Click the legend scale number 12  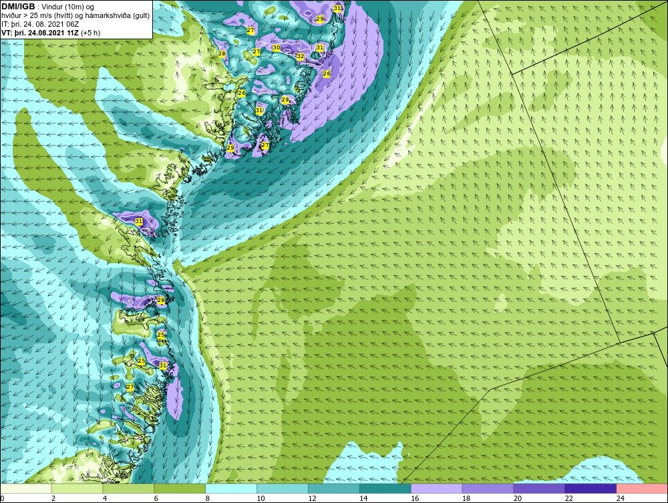pyautogui.click(x=312, y=498)
